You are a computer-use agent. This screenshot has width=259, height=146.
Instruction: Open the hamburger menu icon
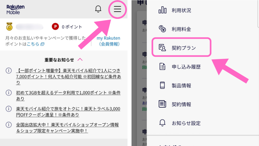(x=117, y=9)
